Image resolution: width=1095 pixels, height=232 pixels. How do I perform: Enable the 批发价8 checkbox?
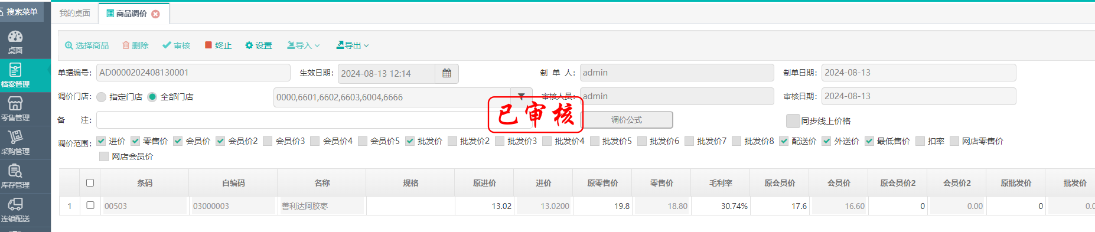pos(736,141)
